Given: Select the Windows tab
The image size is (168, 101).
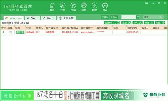Looking at the screenshot, I should [x=14, y=18].
